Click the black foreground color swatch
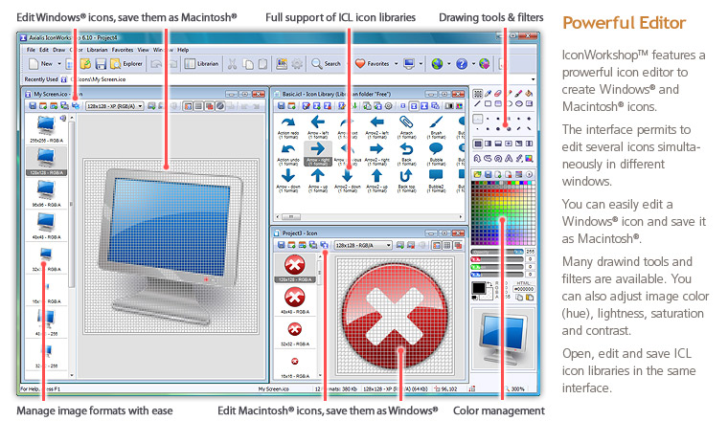 [x=478, y=288]
